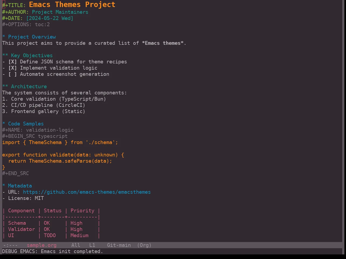Toggle the checked 'Define JSON schema' checkbox
The image size is (346, 259).
click(12, 62)
